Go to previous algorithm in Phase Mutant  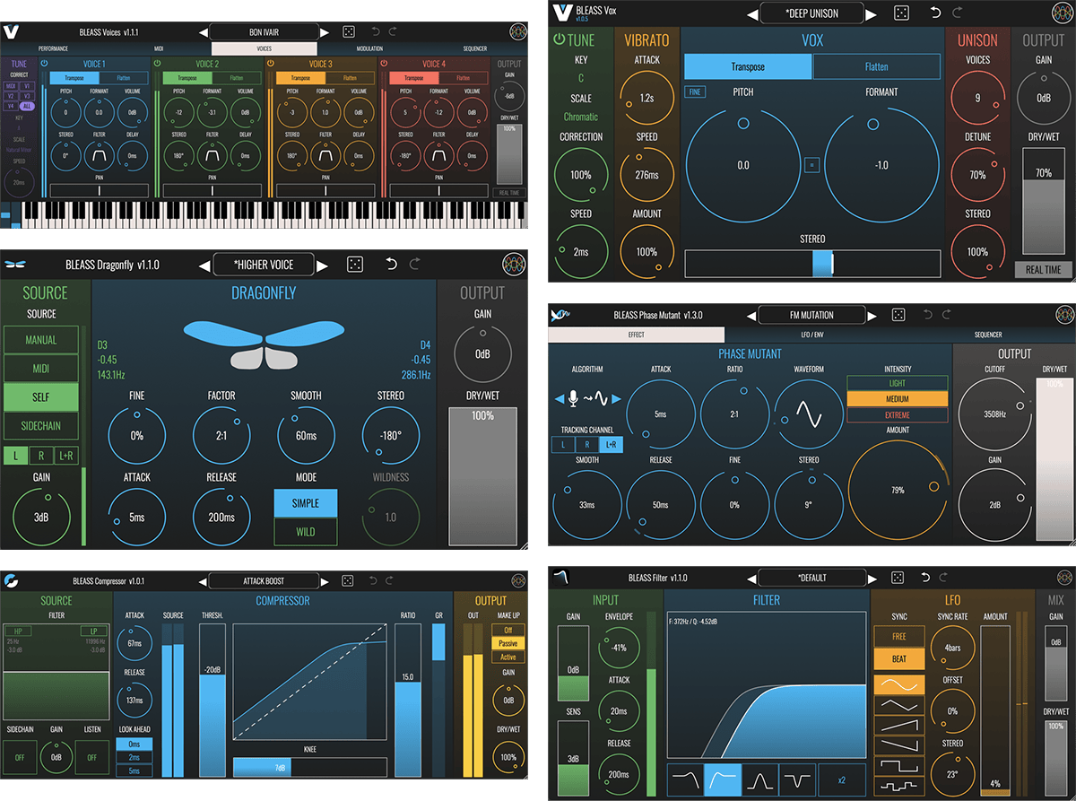(x=560, y=399)
